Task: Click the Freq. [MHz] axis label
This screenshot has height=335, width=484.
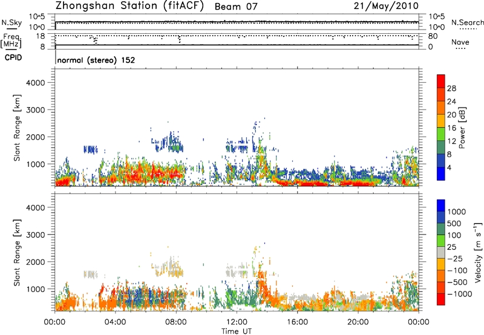Action: point(11,41)
